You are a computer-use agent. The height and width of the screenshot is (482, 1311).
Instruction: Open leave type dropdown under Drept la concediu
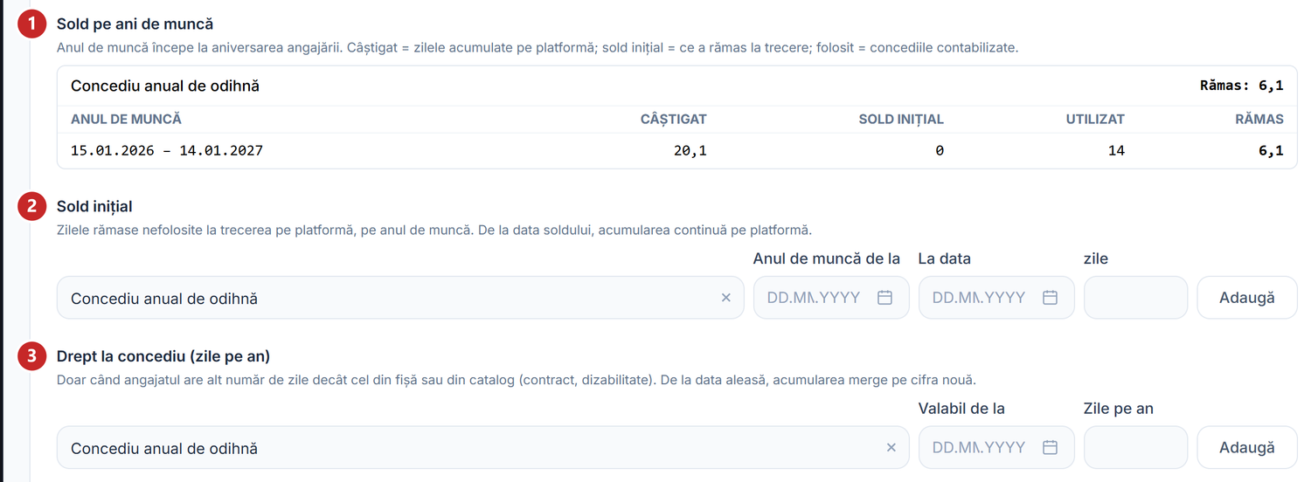coord(482,447)
